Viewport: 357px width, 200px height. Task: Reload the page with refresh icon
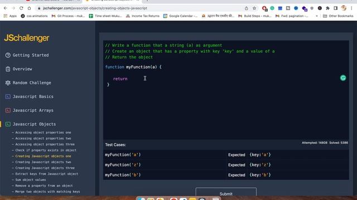tap(21, 8)
